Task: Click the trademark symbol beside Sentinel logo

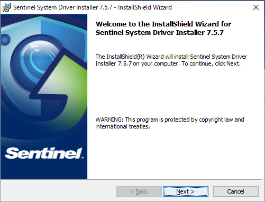Action: tap(83, 158)
